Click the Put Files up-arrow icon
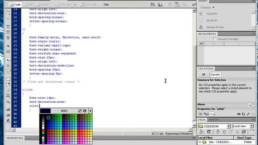Screen dimensions: 258x145 click(224, 132)
